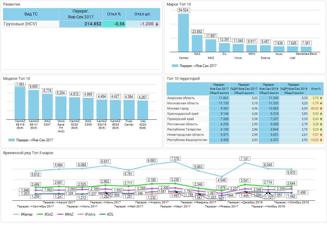The height and width of the screenshot is (231, 327).
Task: Select the Республика Татарстан territory name
Action: coord(184,129)
